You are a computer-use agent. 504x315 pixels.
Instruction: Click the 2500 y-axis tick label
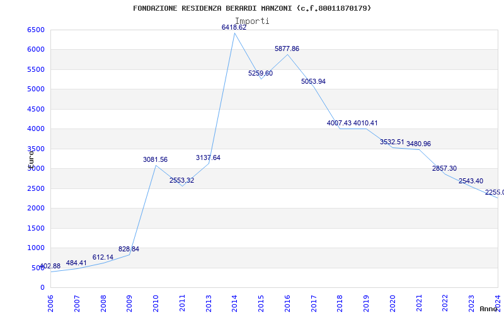(x=36, y=188)
